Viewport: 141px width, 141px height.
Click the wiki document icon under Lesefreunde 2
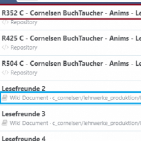[5, 98]
